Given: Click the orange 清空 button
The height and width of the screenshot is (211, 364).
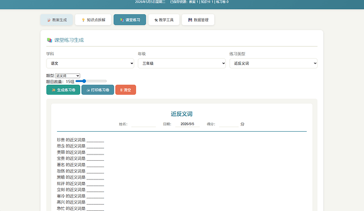Looking at the screenshot, I should coord(126,90).
